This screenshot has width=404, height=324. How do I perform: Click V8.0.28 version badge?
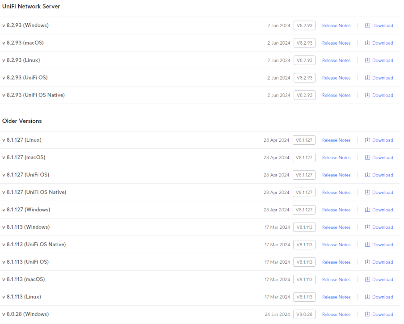[304, 315]
